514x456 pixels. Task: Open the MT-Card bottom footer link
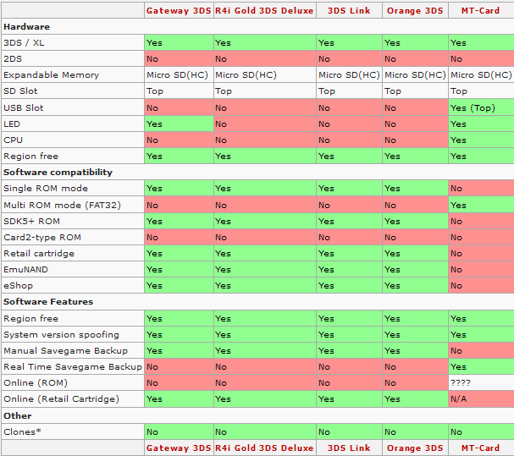click(481, 448)
